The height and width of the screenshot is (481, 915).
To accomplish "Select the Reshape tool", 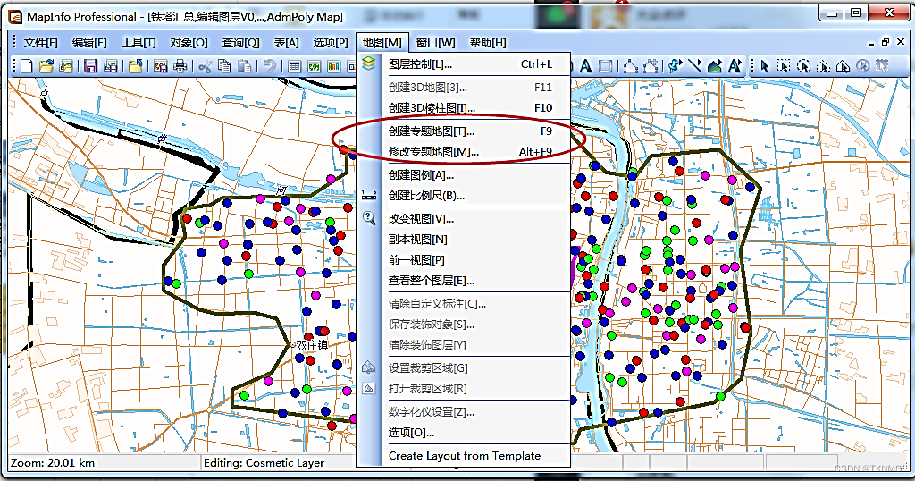I will coord(630,66).
